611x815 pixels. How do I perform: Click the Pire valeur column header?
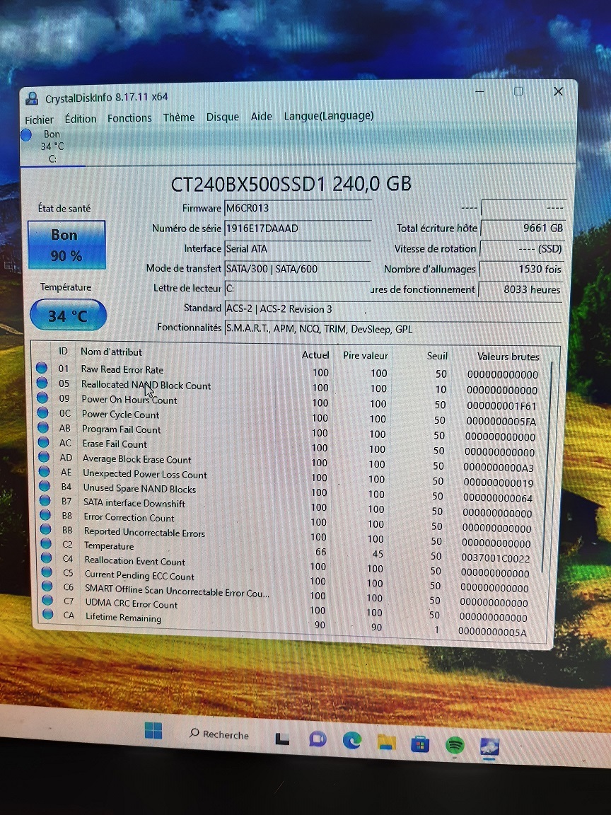365,356
